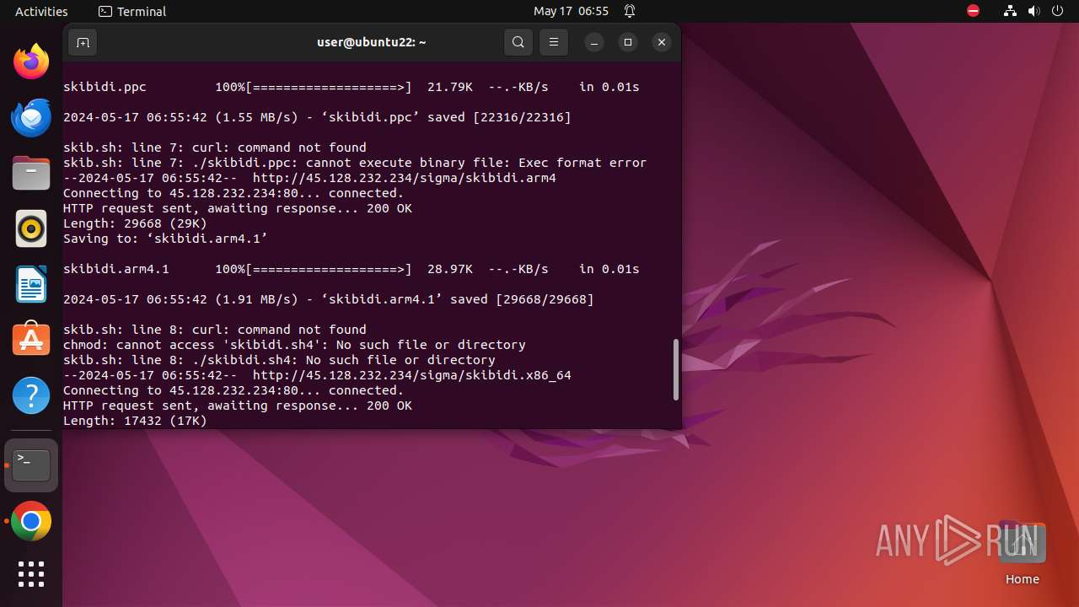Open Firefox from the dock
The height and width of the screenshot is (607, 1079).
click(31, 62)
